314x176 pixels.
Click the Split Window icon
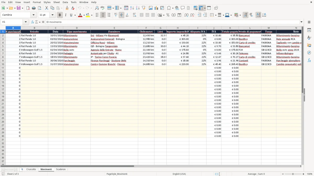[209, 8]
